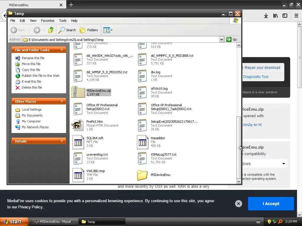
Task: Select offcln10.log file icon
Action: click(x=142, y=92)
